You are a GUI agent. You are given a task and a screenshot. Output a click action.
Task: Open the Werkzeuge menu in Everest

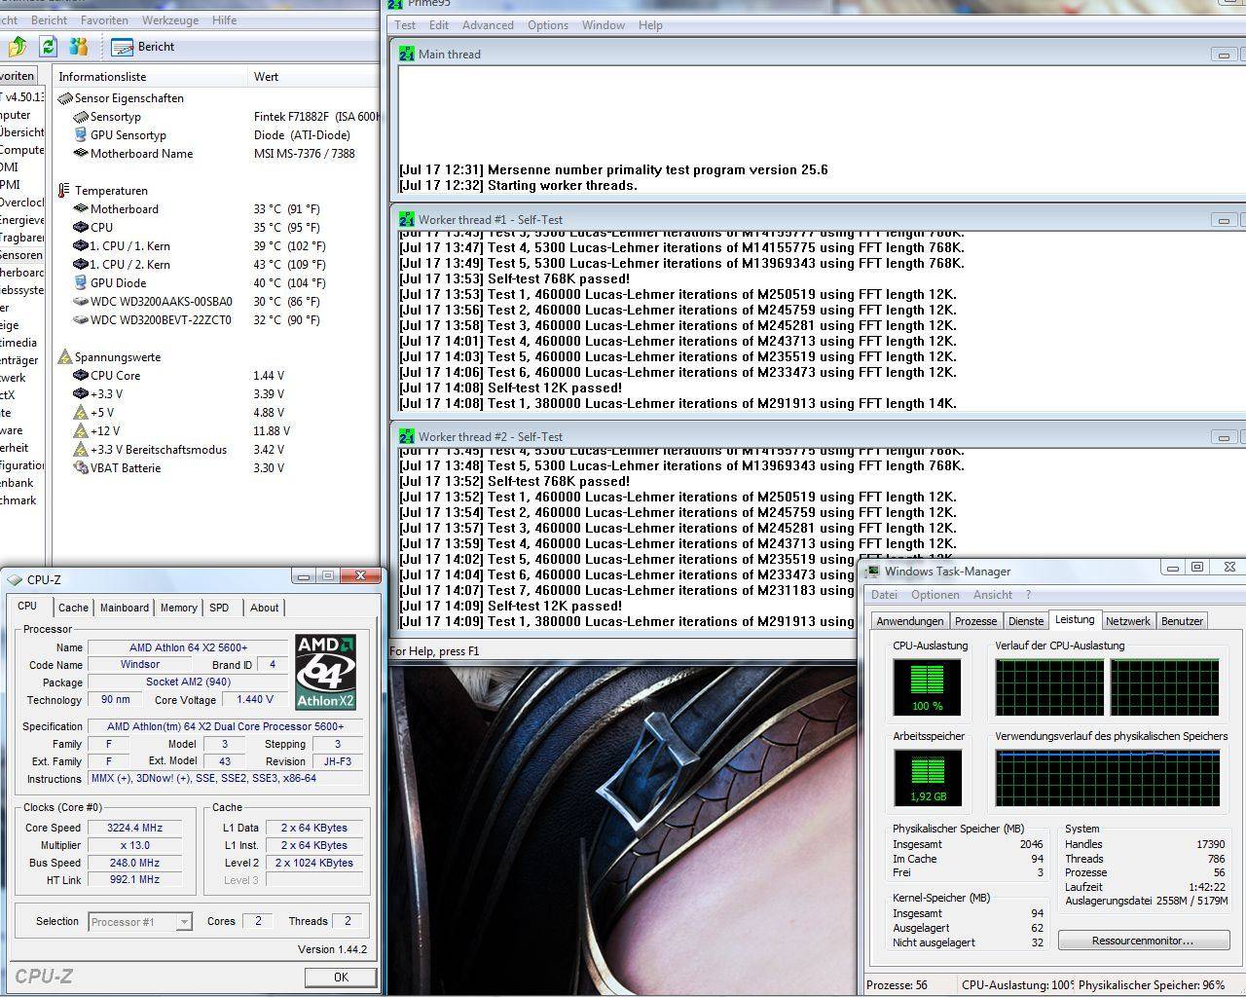[169, 19]
